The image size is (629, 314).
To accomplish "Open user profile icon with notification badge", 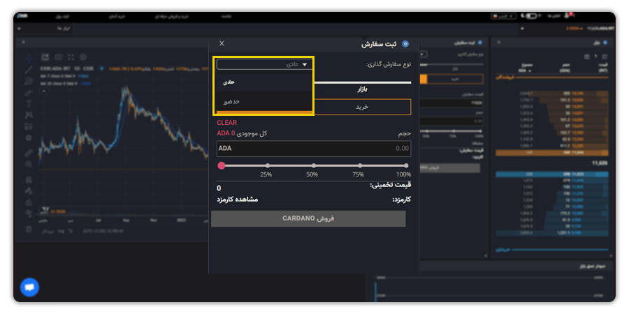I will 568,15.
